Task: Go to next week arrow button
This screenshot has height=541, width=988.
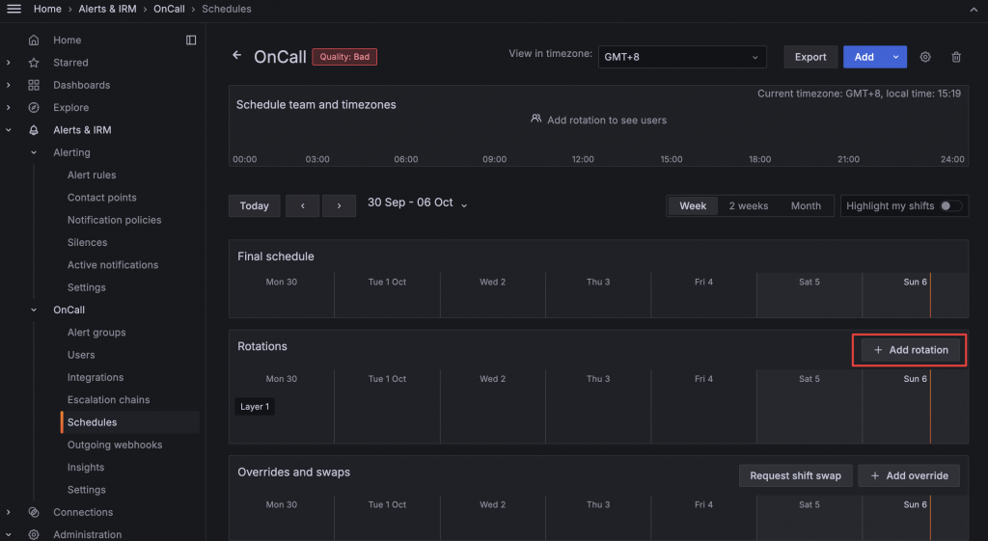Action: [339, 206]
